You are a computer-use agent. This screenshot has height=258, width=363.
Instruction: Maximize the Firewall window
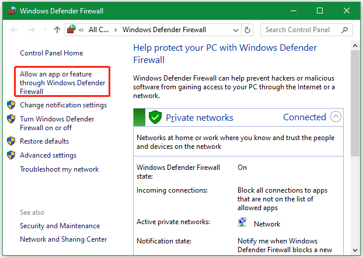coord(320,11)
